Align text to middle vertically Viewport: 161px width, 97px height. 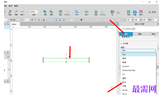pyautogui.click(x=71, y=20)
